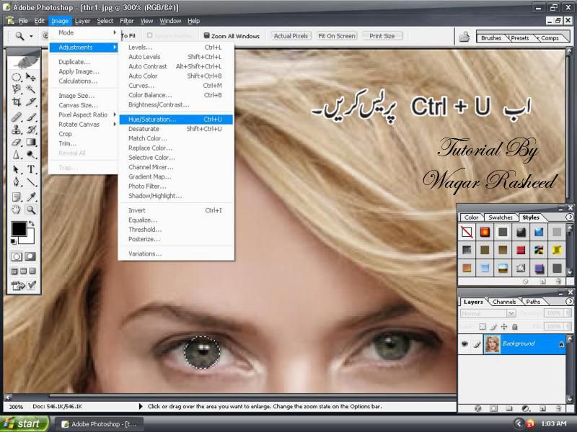The width and height of the screenshot is (577, 432).
Task: Hide the Background layer with eye icon
Action: [x=464, y=344]
